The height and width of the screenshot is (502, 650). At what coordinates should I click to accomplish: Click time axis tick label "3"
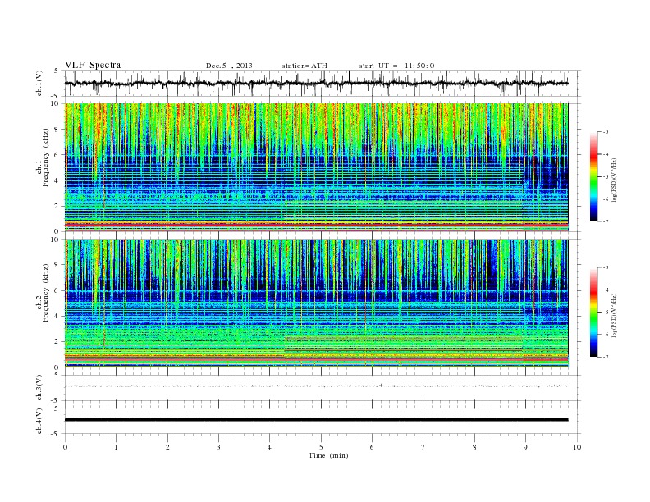coord(218,447)
